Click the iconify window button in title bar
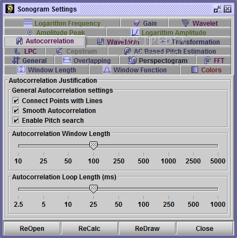The width and height of the screenshot is (237, 238). [217, 9]
